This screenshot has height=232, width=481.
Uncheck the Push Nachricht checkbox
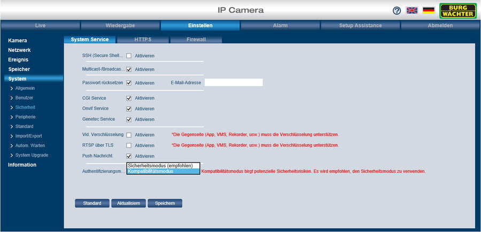tap(129, 156)
